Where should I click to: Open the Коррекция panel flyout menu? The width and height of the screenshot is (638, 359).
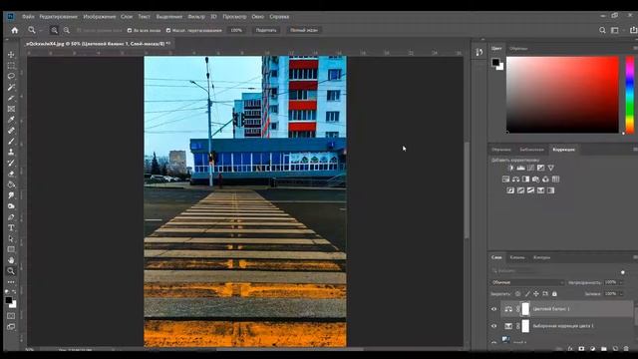pyautogui.click(x=635, y=150)
